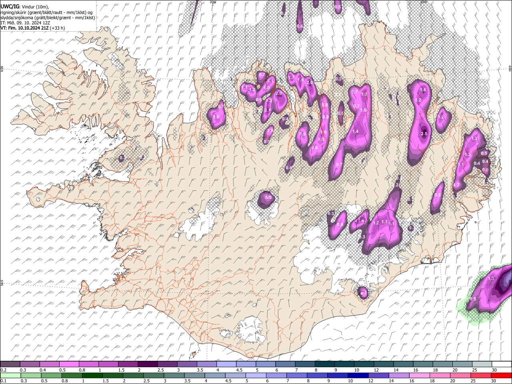This screenshot has width=512, height=384.
Task: Select the bright red 30 swatch in the lower legend
Action: click(x=501, y=375)
